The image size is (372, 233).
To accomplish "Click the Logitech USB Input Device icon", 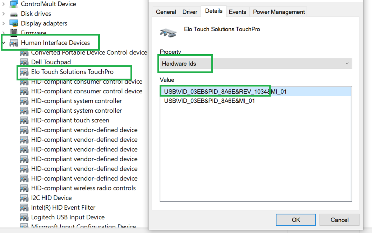I will 24,217.
